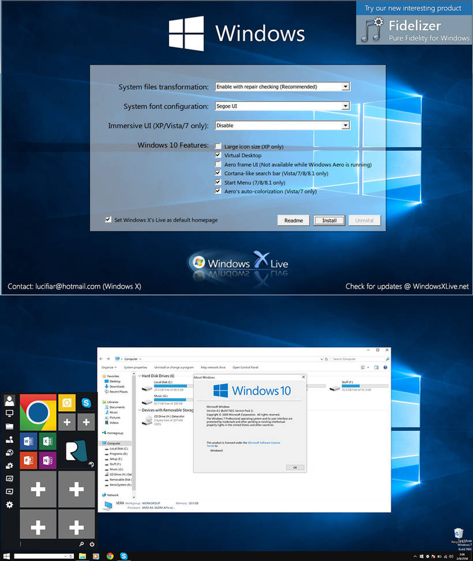Click the Explorer navigation pane scrollbar
The height and width of the screenshot is (561, 473).
coord(134,435)
